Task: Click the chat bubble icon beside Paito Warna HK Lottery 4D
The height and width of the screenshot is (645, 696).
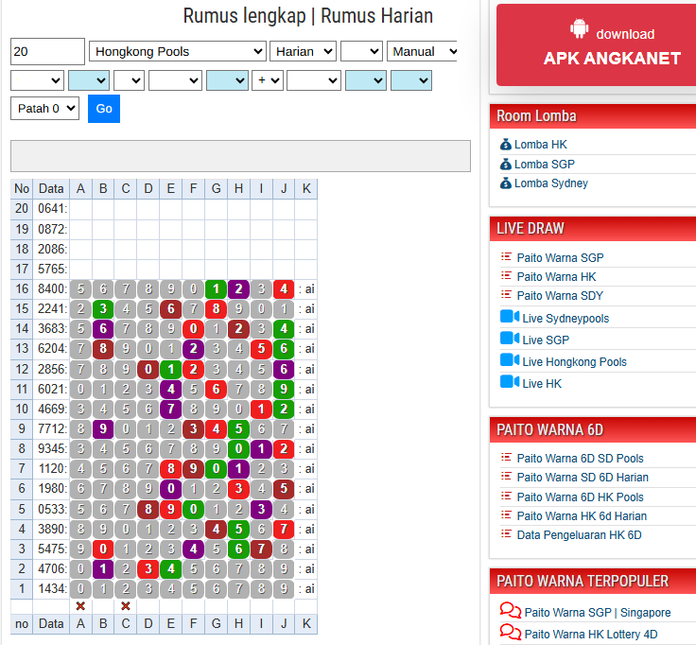Action: (x=510, y=633)
